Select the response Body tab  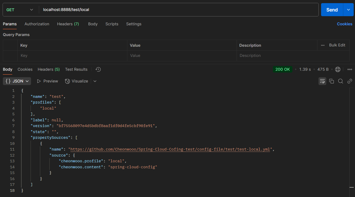(x=8, y=69)
